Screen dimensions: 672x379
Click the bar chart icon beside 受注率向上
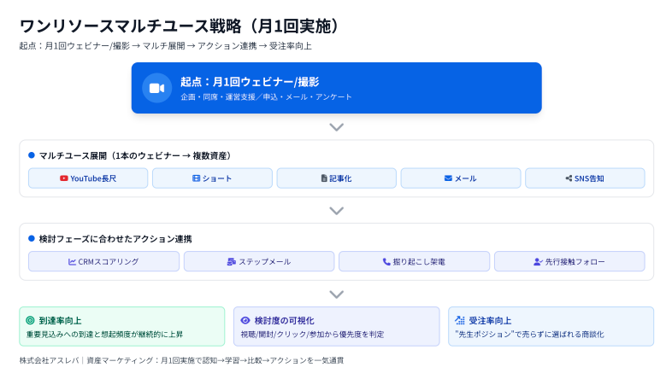[460, 320]
